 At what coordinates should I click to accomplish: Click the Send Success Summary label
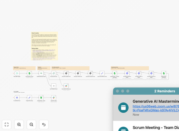66,89
